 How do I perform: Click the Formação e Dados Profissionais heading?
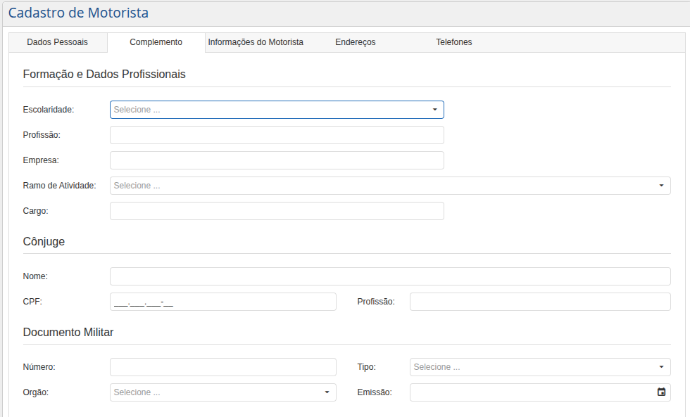click(x=104, y=74)
